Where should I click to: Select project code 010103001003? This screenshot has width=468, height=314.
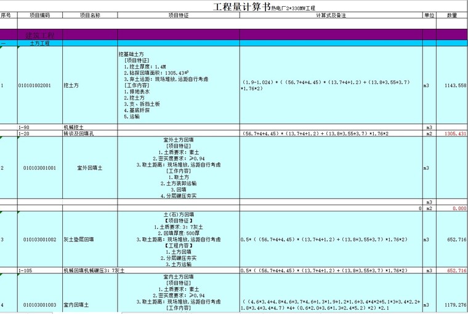click(40, 305)
